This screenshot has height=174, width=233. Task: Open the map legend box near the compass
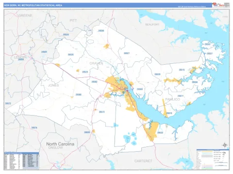coord(213,159)
